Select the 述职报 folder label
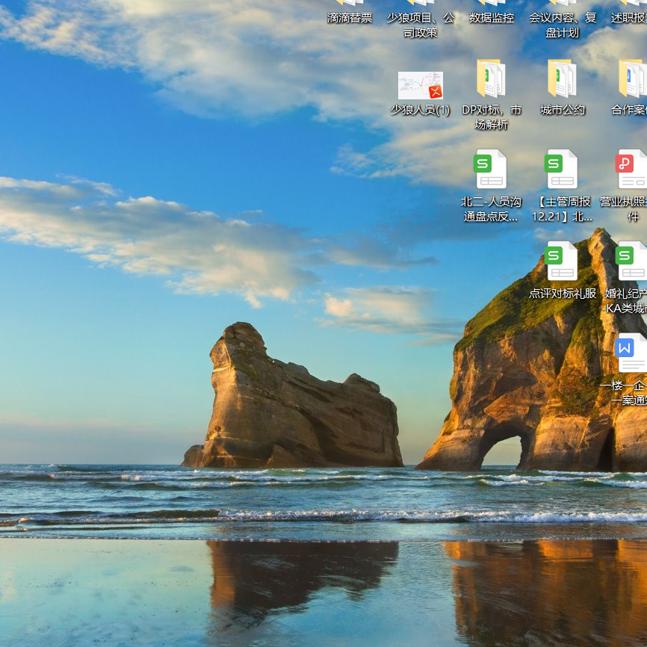This screenshot has height=647, width=647. (628, 18)
